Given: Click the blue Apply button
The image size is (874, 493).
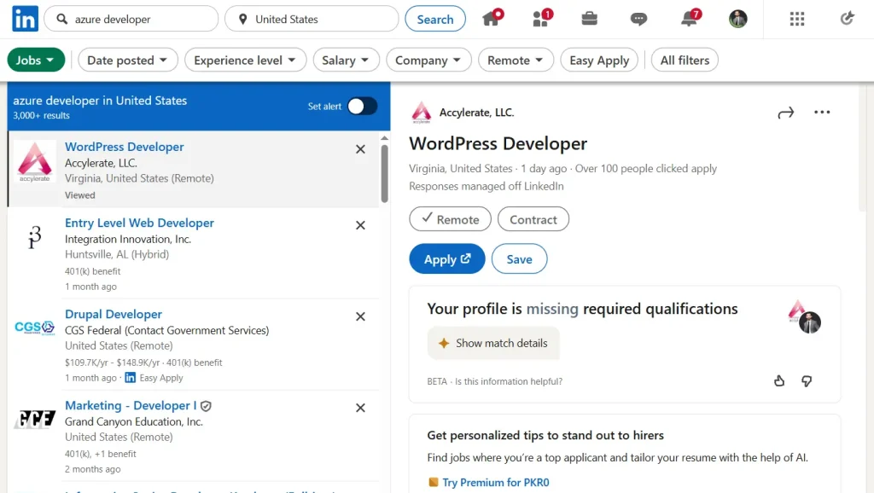Looking at the screenshot, I should tap(447, 259).
